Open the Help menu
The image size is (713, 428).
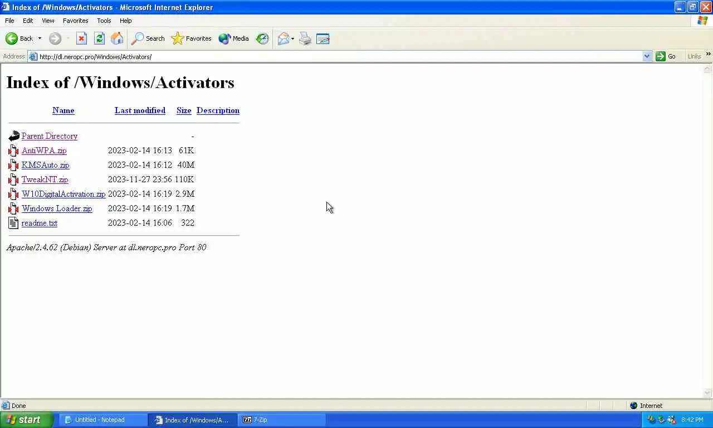(126, 21)
